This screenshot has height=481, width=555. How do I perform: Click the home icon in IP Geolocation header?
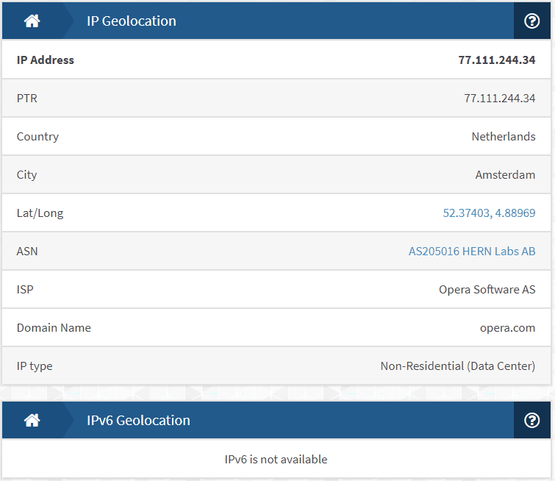click(x=32, y=21)
